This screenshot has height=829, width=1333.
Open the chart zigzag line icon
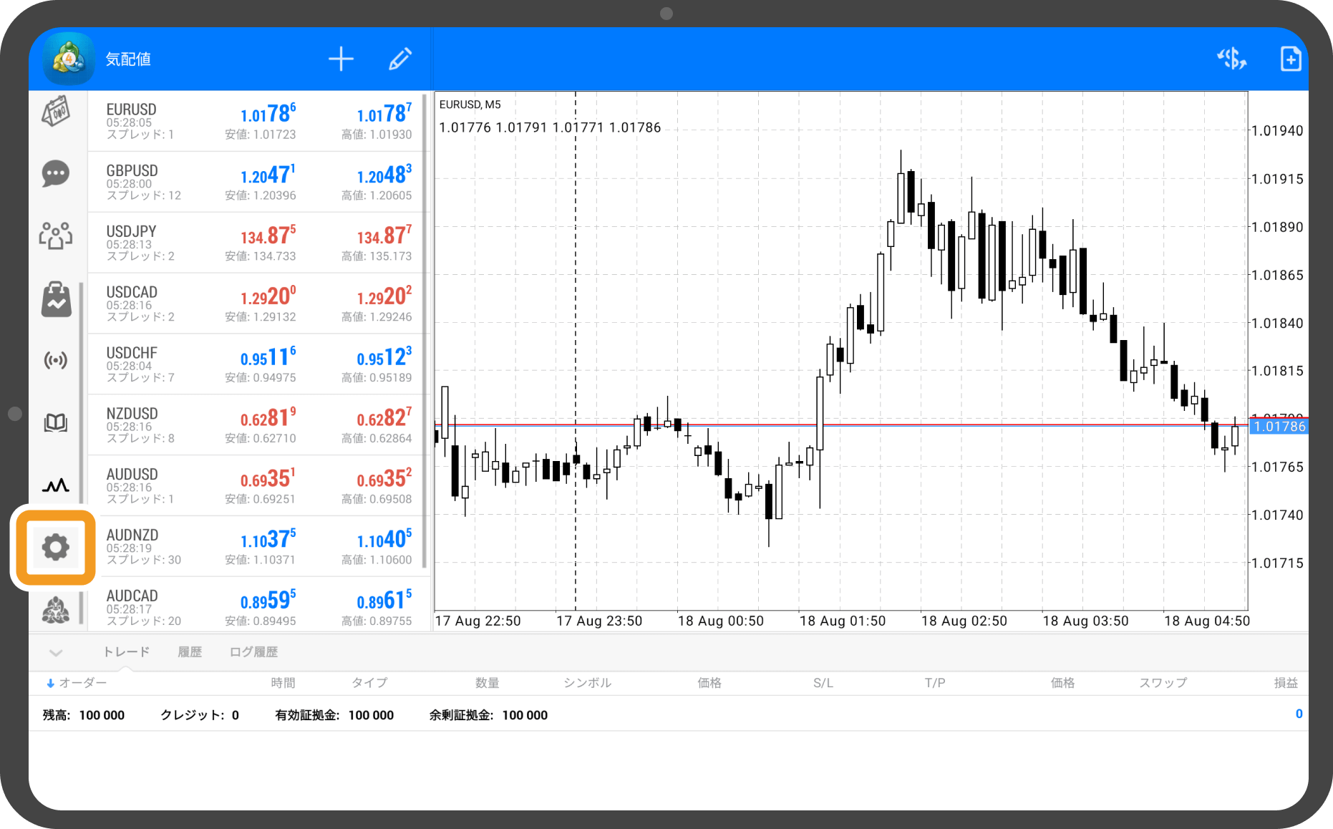point(56,485)
